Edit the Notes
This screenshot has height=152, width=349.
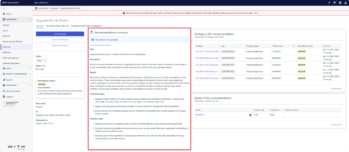pos(44,66)
